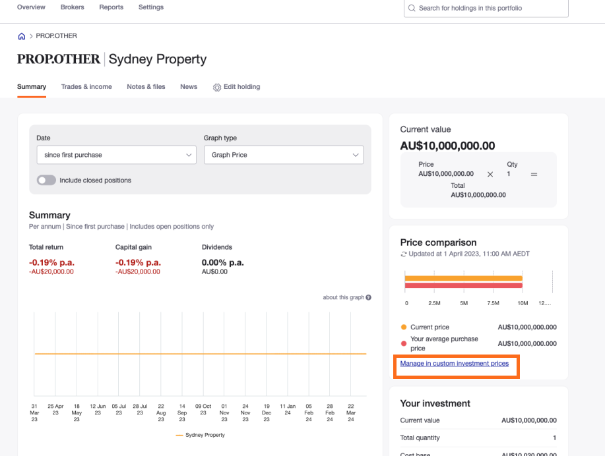
Task: Click Manage in custom investment prices link
Action: pyautogui.click(x=454, y=364)
